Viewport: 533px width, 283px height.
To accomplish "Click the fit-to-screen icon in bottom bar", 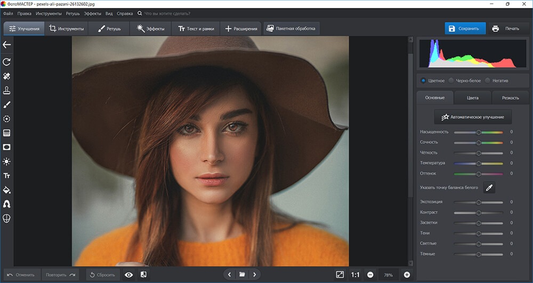I will coord(340,274).
